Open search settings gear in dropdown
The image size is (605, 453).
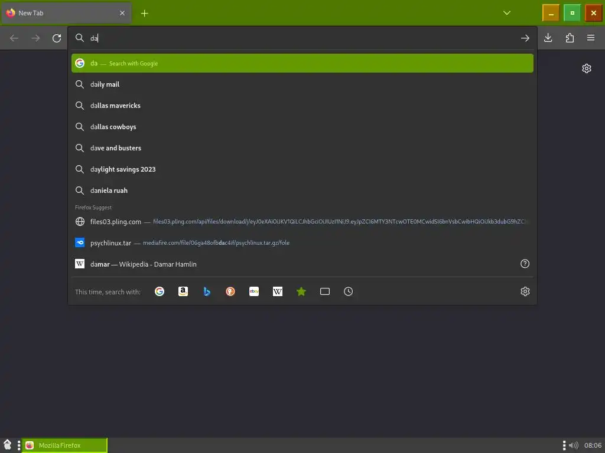525,291
